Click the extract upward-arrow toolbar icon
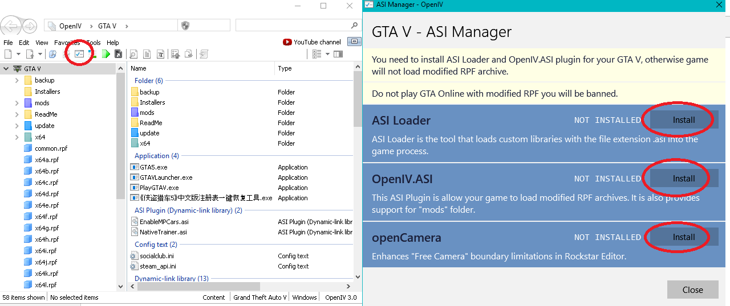The height and width of the screenshot is (306, 730). pyautogui.click(x=176, y=54)
